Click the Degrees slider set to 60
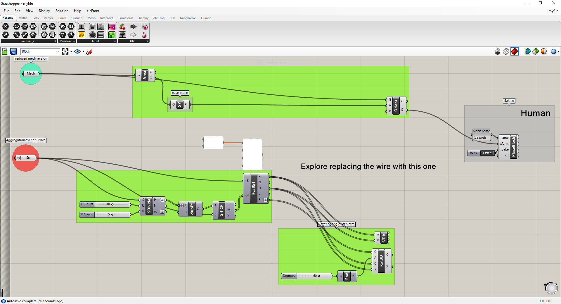 [x=314, y=276]
